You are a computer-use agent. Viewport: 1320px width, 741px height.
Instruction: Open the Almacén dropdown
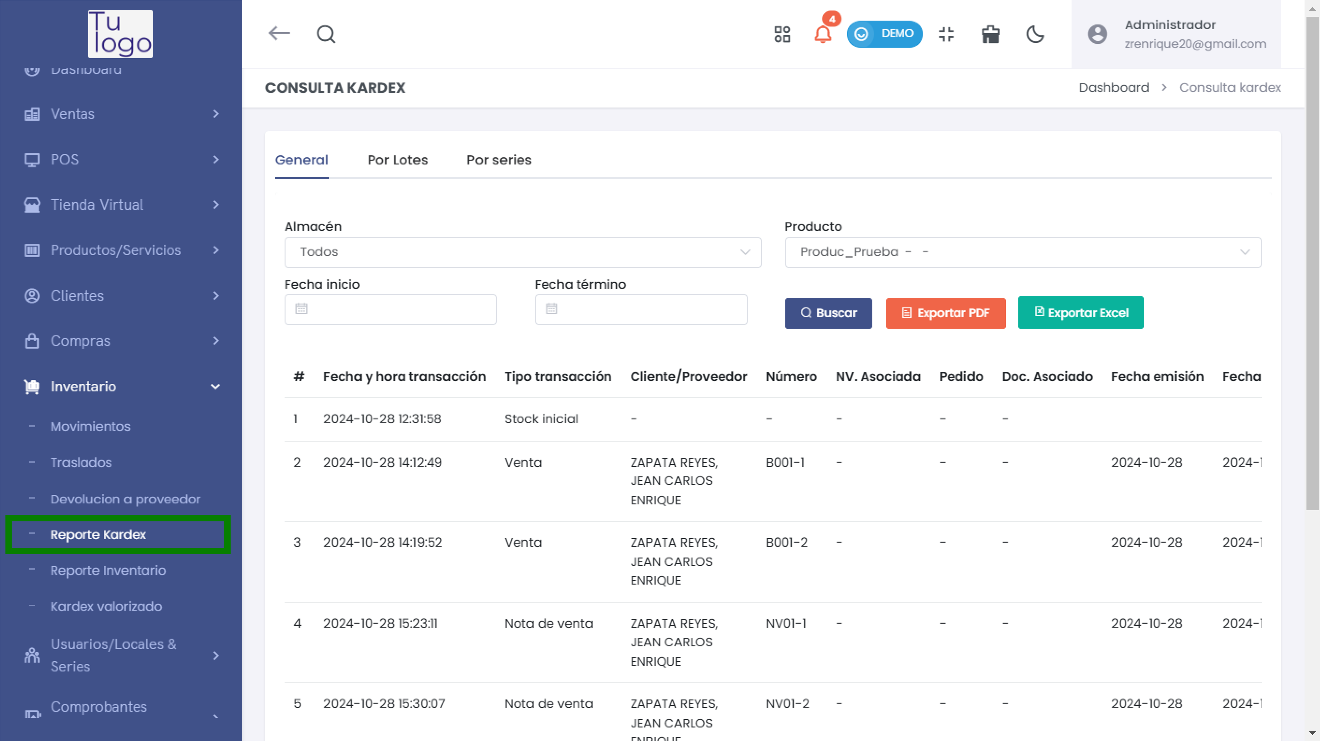point(523,252)
